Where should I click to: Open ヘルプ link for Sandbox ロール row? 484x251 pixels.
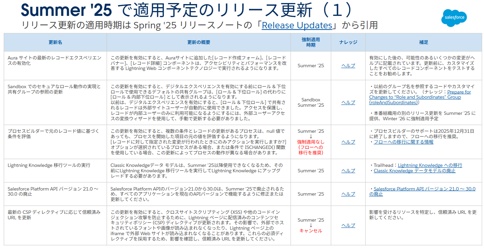click(x=348, y=102)
